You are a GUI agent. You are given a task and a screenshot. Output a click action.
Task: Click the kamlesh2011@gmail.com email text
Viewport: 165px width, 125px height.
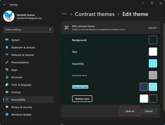point(29,18)
